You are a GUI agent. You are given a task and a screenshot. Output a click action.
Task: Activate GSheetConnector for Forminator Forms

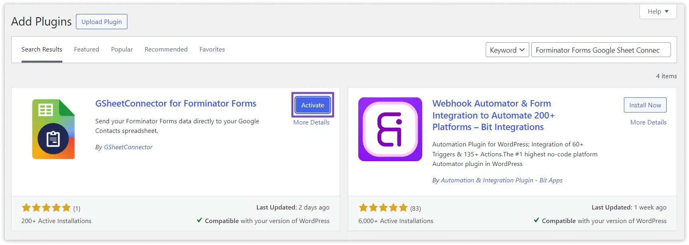313,105
